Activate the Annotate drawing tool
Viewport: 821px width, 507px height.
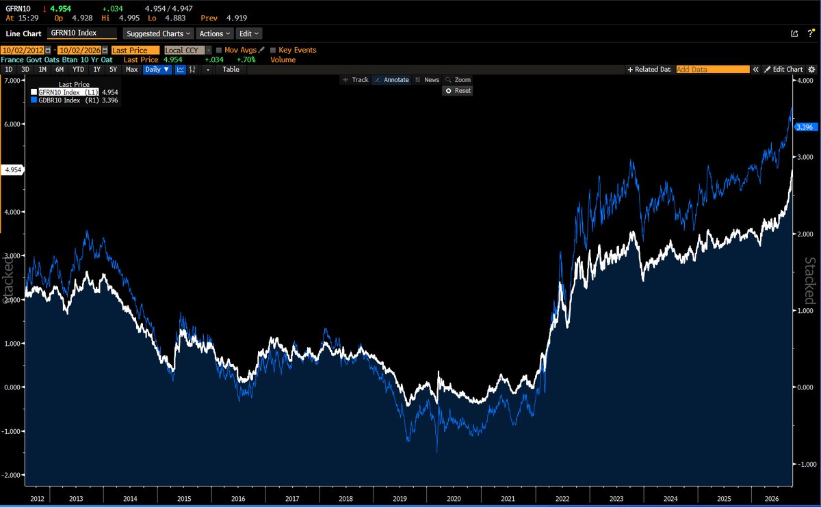coord(392,80)
